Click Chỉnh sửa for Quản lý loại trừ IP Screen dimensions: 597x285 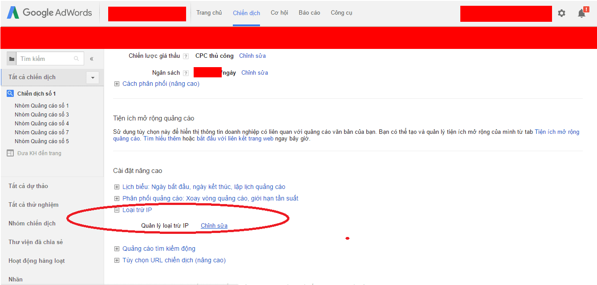(x=214, y=225)
